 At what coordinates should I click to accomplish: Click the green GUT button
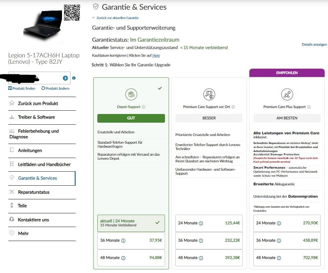pyautogui.click(x=131, y=118)
